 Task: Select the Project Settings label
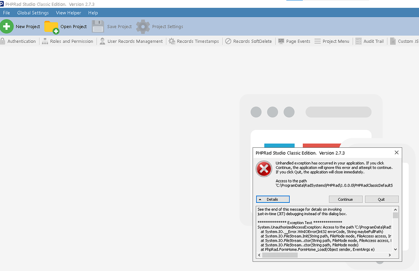point(167,27)
